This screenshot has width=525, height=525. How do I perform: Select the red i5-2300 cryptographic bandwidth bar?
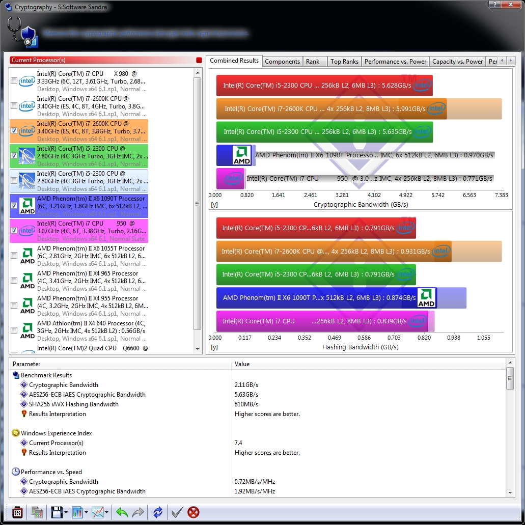click(x=324, y=86)
